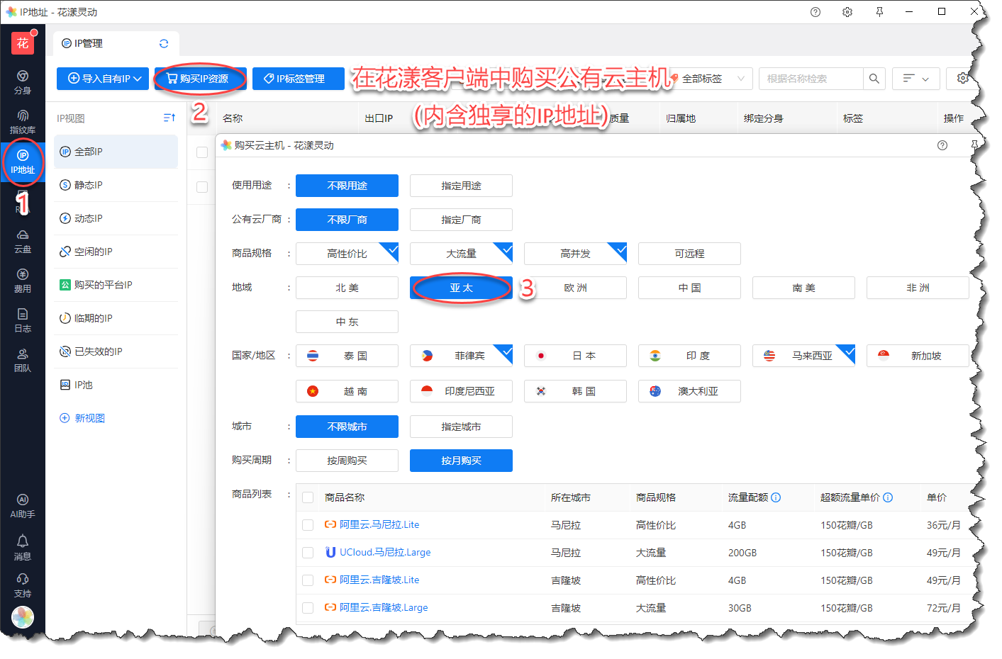The height and width of the screenshot is (659, 1002).
Task: Open the 团队 team section
Action: point(23,360)
